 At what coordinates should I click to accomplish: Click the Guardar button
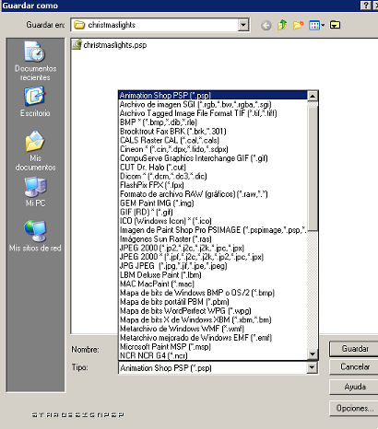pos(355,349)
